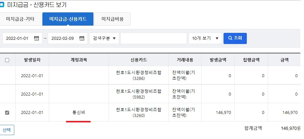This screenshot has width=304, height=139.
Task: Click the blue square icon beside page title
Action: (2, 5)
